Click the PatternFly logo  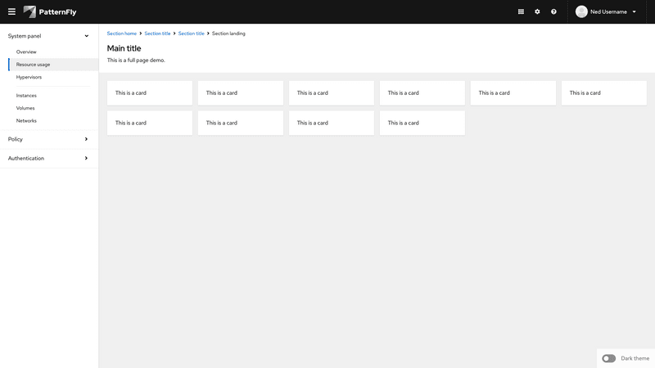[x=50, y=11]
